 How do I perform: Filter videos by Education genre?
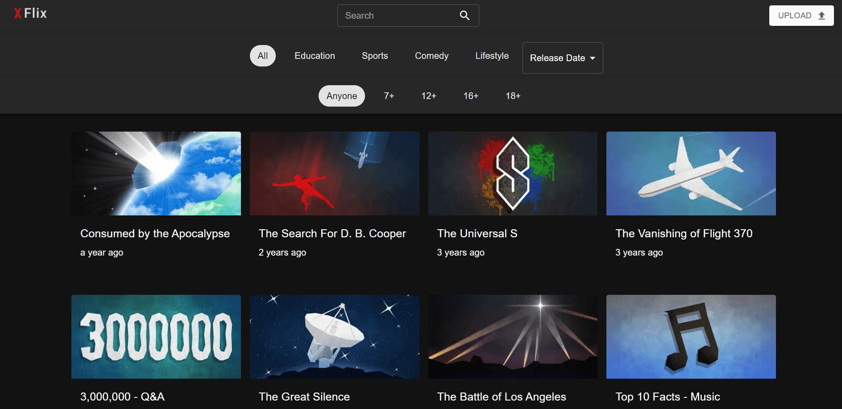315,56
